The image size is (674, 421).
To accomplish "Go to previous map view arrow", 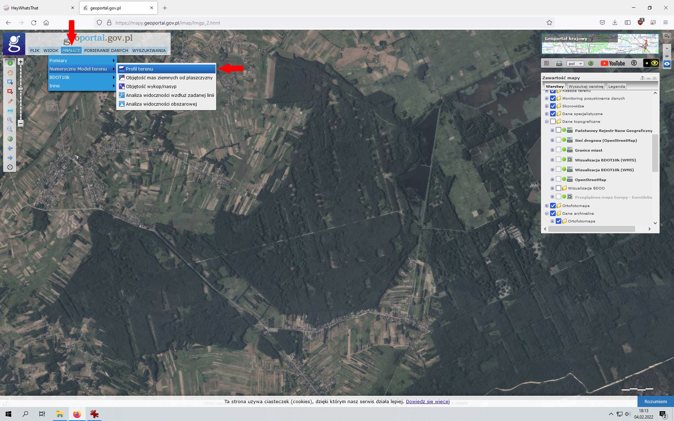I will tap(10, 148).
